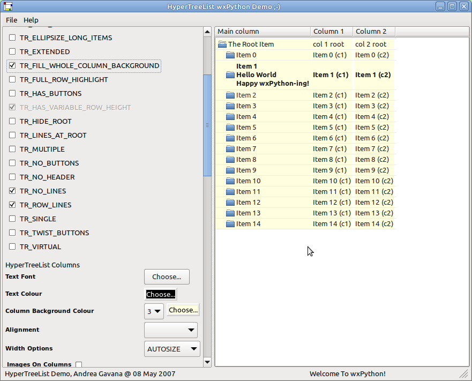472x381 pixels.
Task: Click 'Welcome To wxPython!' status text
Action: [x=348, y=374]
